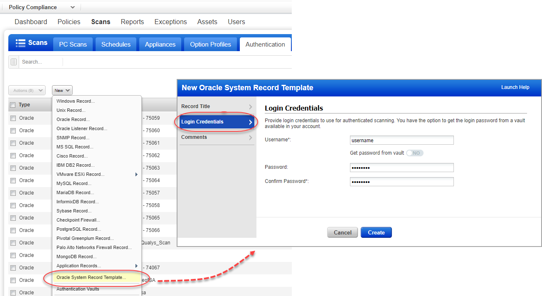This screenshot has width=542, height=296.
Task: Click the Scans list icon in the blue header
Action: tap(20, 43)
